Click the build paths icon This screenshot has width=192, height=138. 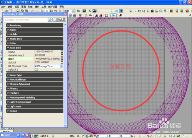(139, 11)
